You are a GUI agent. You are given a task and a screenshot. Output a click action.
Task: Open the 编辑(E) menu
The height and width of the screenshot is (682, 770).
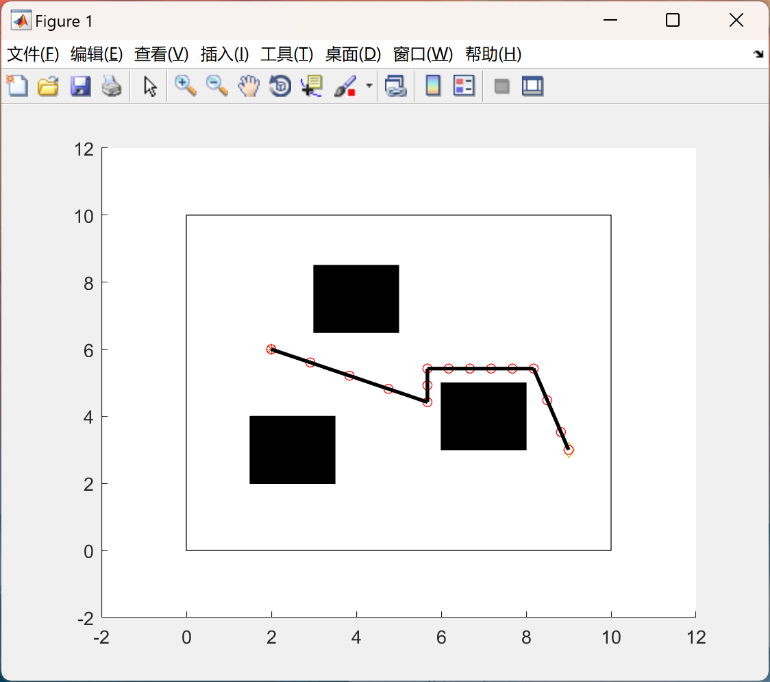(x=96, y=54)
